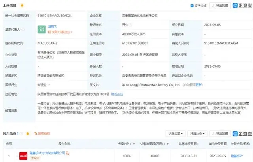Click the 企查查 logo in shareholder section
253x162 pixels.
point(241,133)
